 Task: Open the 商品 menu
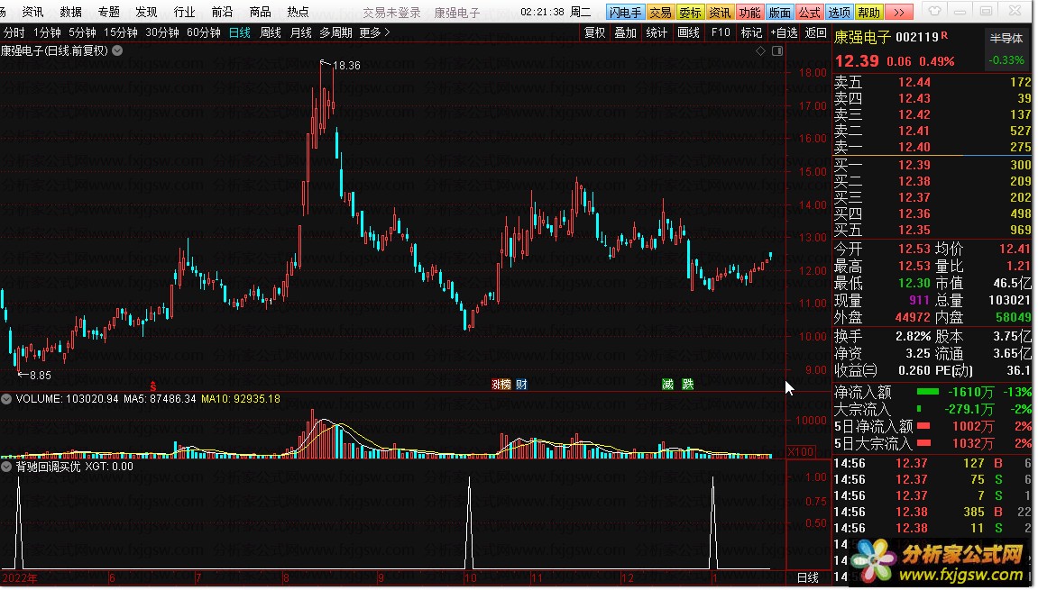coord(260,12)
